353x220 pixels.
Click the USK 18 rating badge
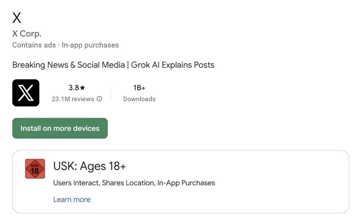pyautogui.click(x=35, y=169)
